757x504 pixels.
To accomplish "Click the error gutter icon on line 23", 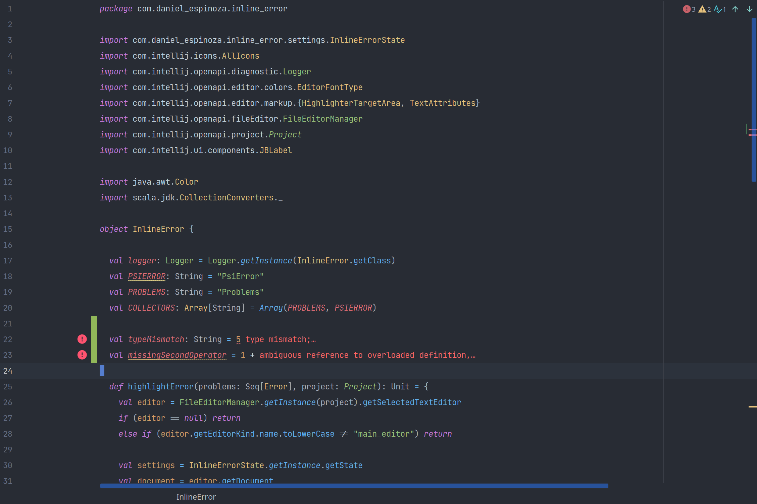I will [82, 355].
